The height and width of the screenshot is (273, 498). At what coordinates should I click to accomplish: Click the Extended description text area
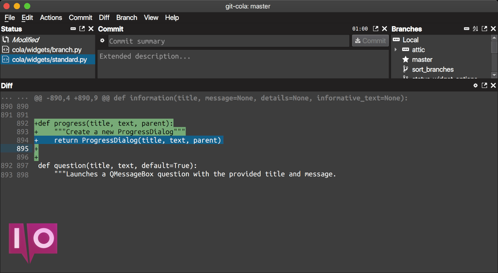243,64
